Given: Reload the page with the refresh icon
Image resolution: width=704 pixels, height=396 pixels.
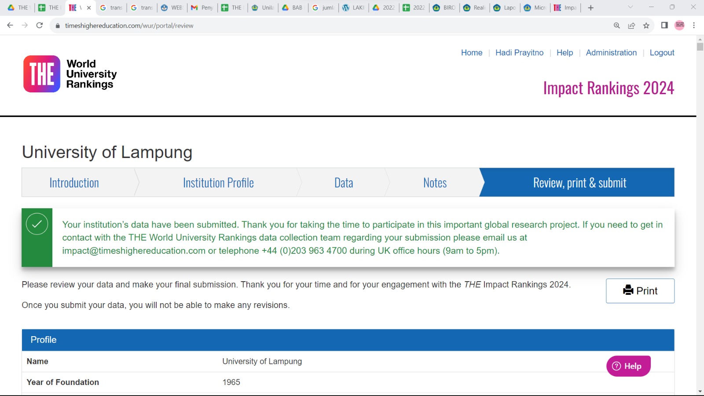Looking at the screenshot, I should [40, 26].
